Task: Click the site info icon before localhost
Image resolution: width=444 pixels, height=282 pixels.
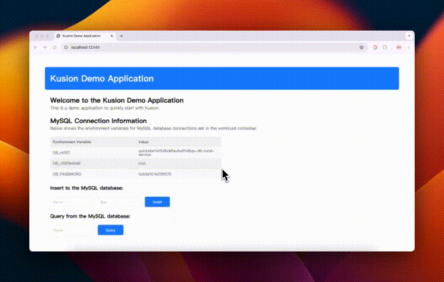Action: coord(66,48)
